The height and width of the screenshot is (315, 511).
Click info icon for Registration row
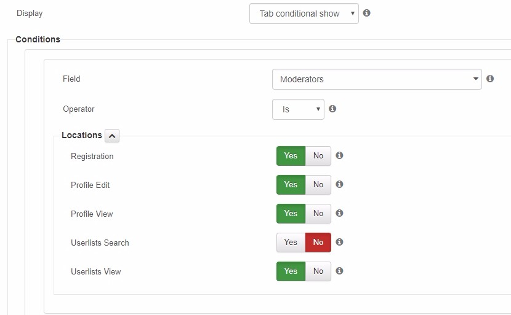[339, 155]
